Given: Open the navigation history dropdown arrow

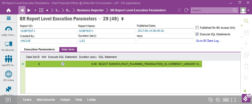Looking at the screenshot, I should [x=35, y=10].
